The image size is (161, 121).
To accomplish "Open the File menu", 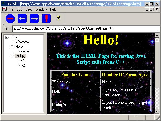I will tap(11, 9).
